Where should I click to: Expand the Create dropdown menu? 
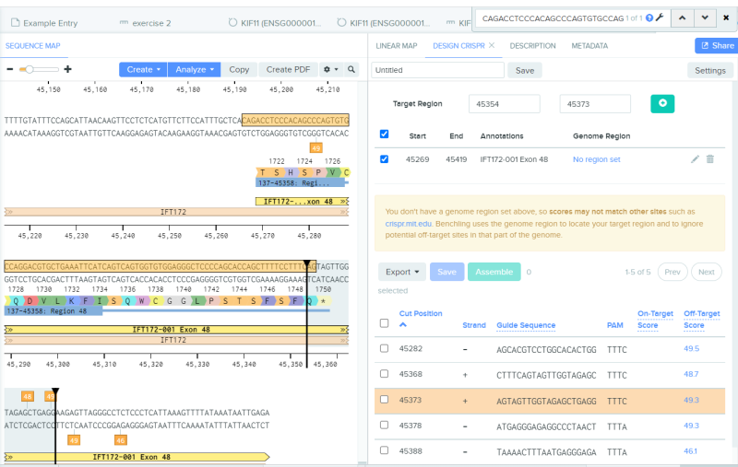pos(143,69)
